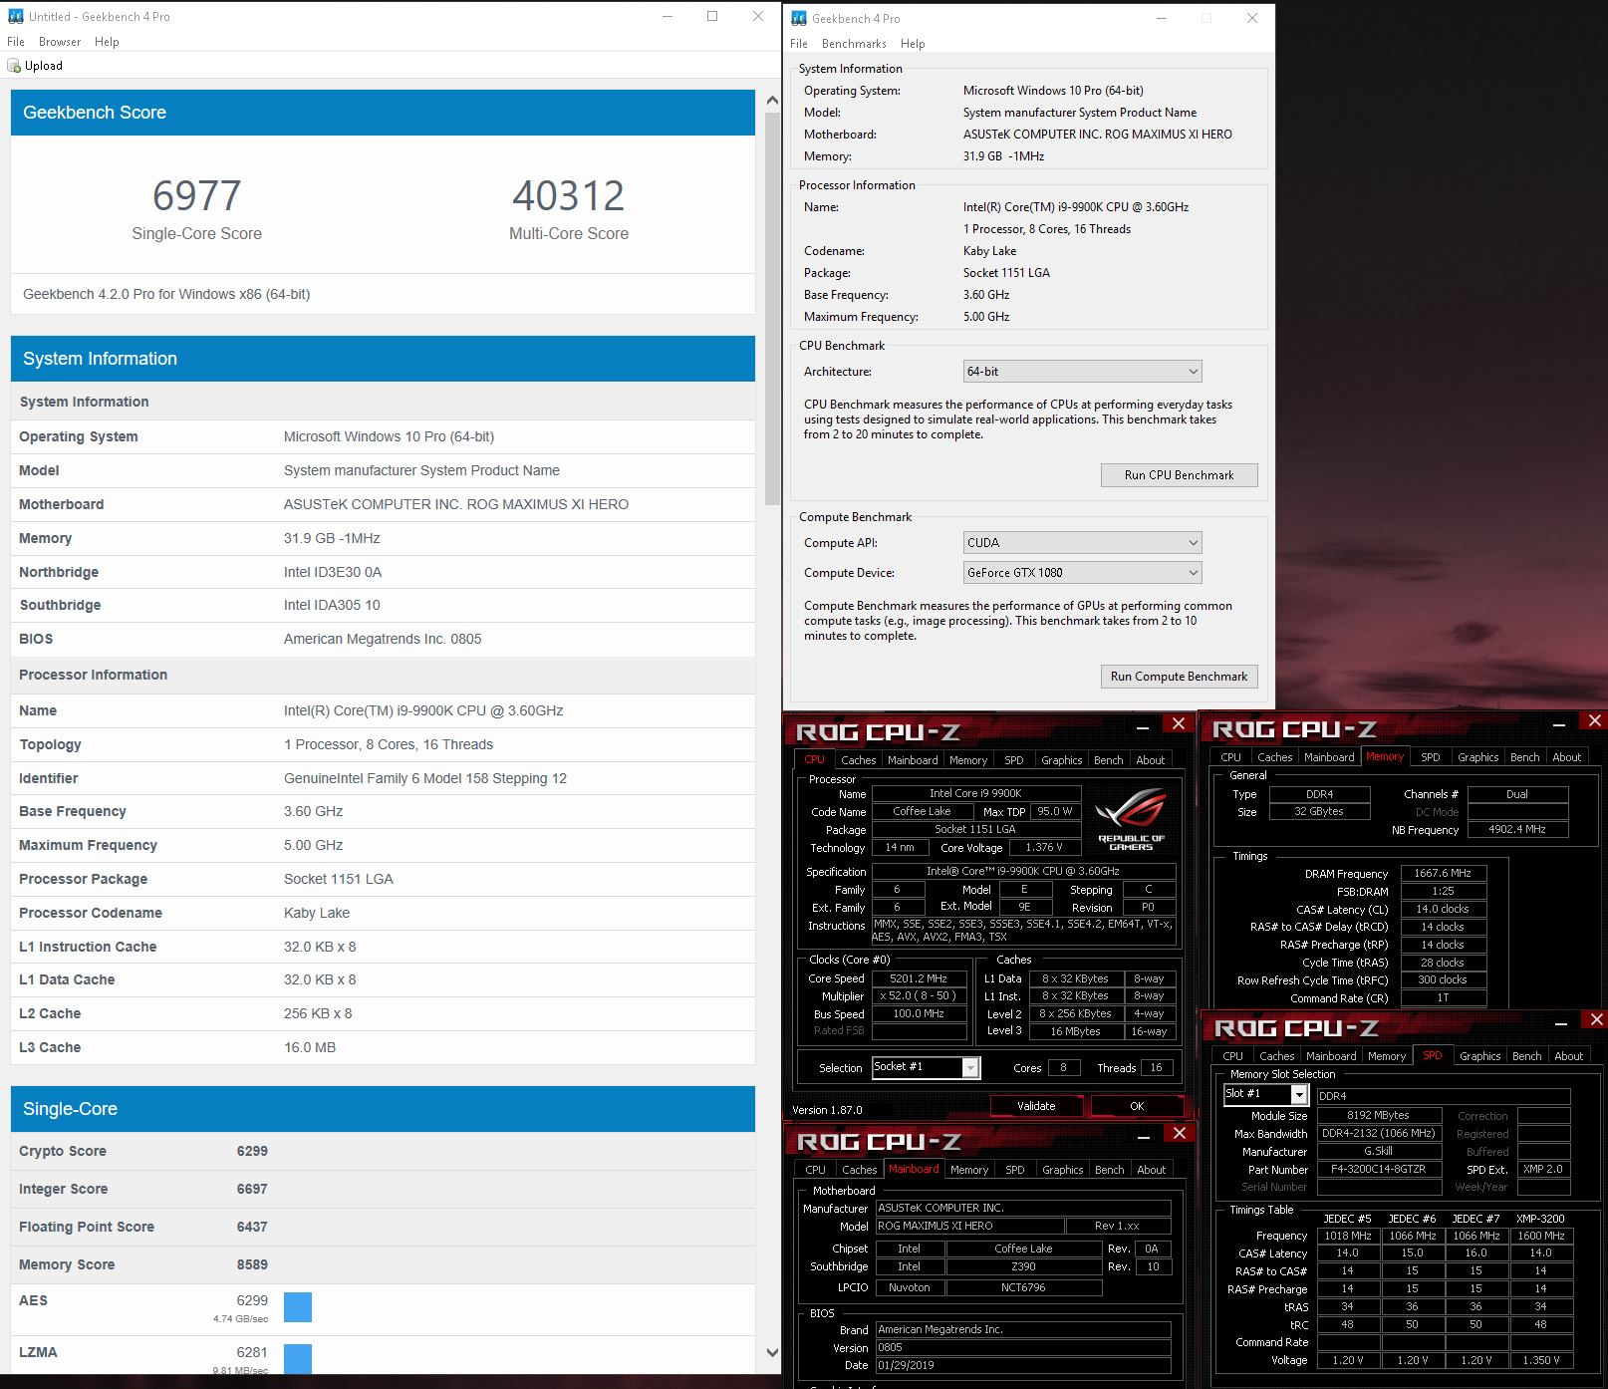Click the Processor Codename Kaby Lake row
Image resolution: width=1608 pixels, height=1389 pixels.
(x=383, y=913)
